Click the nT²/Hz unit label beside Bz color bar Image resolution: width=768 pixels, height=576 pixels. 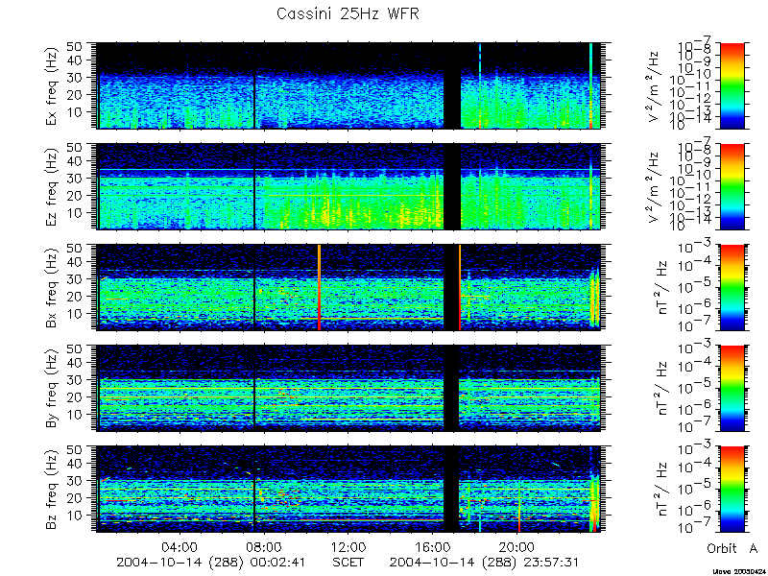point(662,491)
